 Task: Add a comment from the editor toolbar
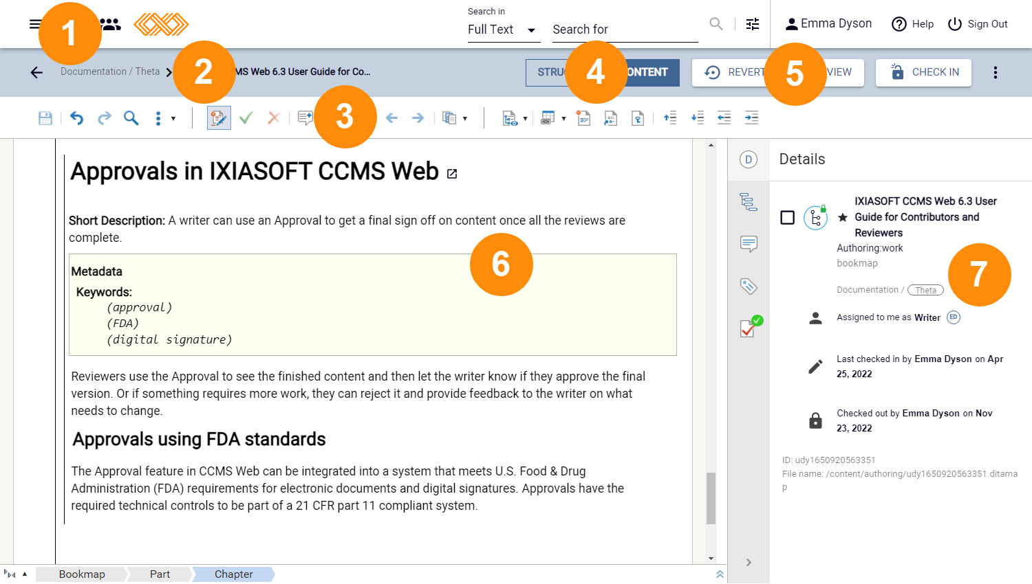305,118
